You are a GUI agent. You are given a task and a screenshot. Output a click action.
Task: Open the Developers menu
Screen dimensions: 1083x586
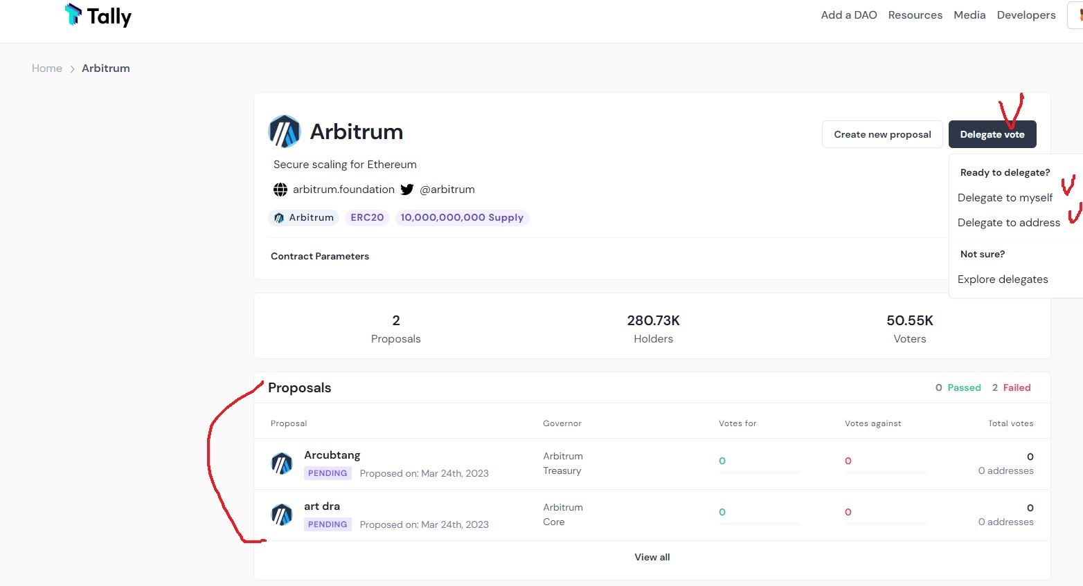pos(1026,15)
